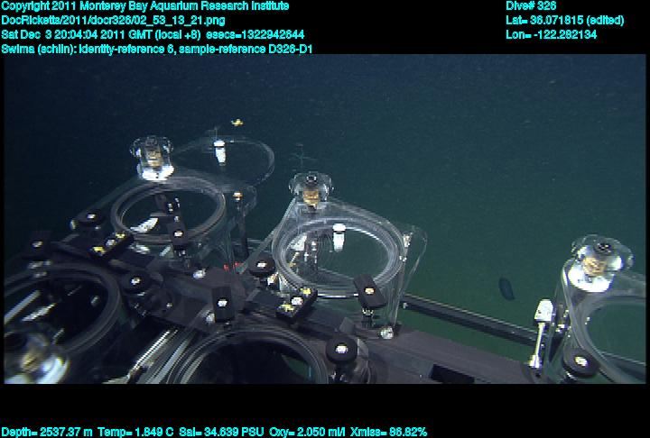Click the knob atop the center sampler canister
650x438 pixels.
(x=311, y=188)
